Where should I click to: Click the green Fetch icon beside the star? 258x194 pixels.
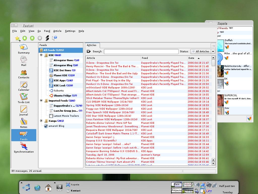tap(25, 38)
